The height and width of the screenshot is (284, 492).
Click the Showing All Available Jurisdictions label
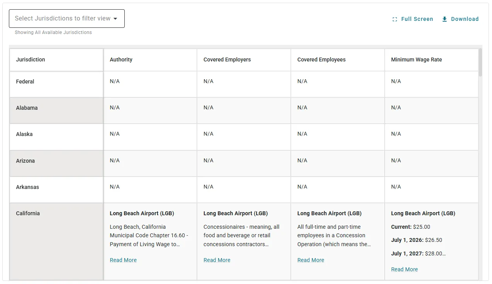(53, 32)
